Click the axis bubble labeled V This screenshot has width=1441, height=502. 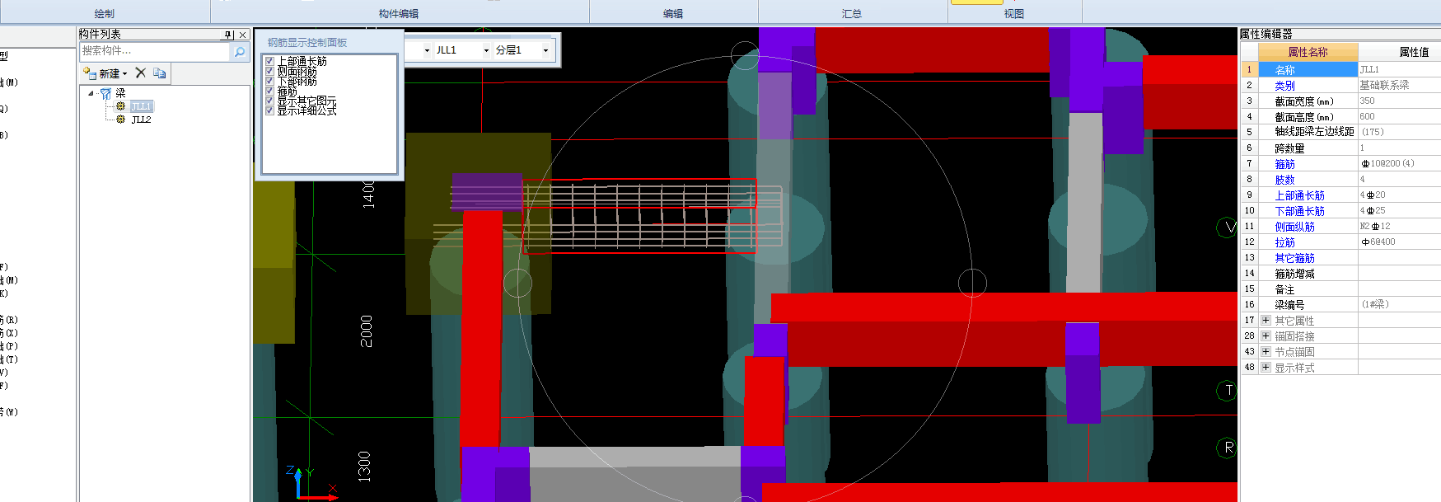coord(1227,228)
